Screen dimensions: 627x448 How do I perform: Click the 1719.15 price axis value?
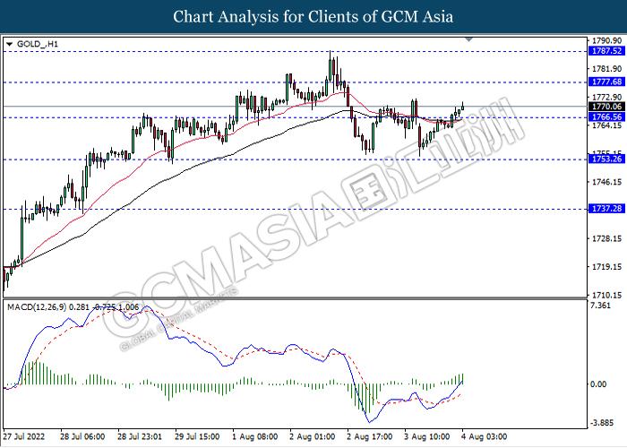click(606, 267)
